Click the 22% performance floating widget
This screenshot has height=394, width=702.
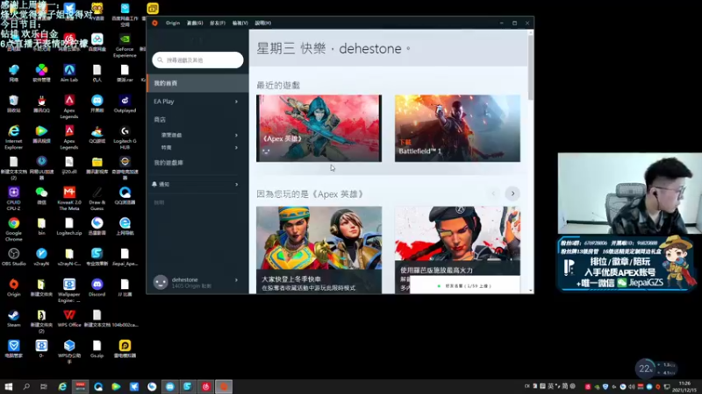(x=645, y=369)
